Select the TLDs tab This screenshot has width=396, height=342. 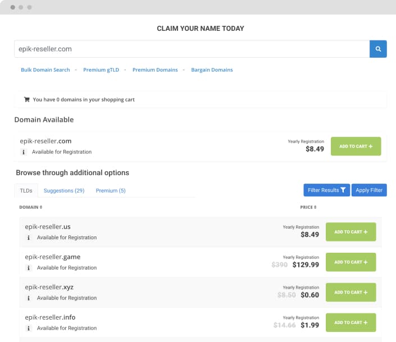click(26, 190)
